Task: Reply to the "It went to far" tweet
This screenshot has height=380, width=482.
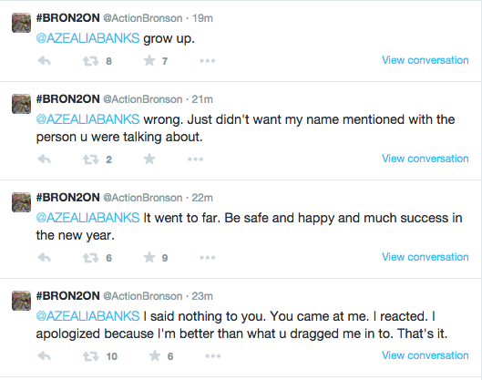Action: coord(45,257)
